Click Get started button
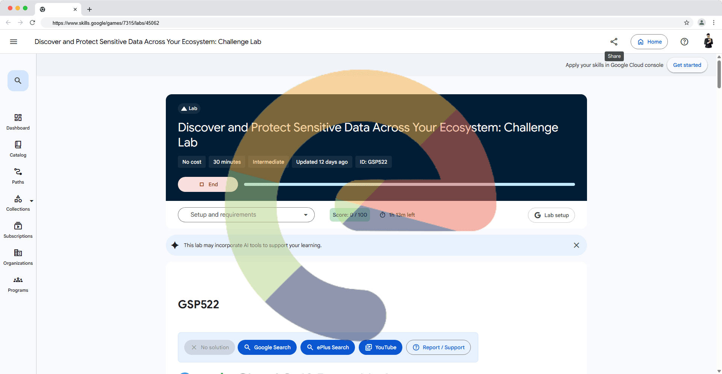 (687, 65)
